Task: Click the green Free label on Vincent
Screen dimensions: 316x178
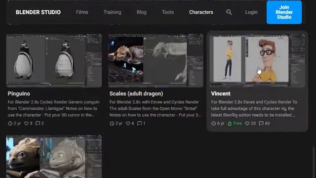Action: click(x=237, y=123)
